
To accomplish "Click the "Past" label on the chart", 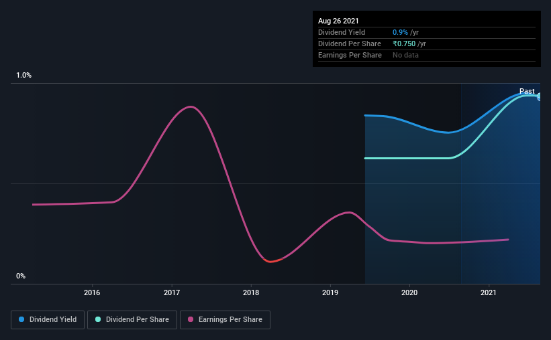I will [527, 91].
